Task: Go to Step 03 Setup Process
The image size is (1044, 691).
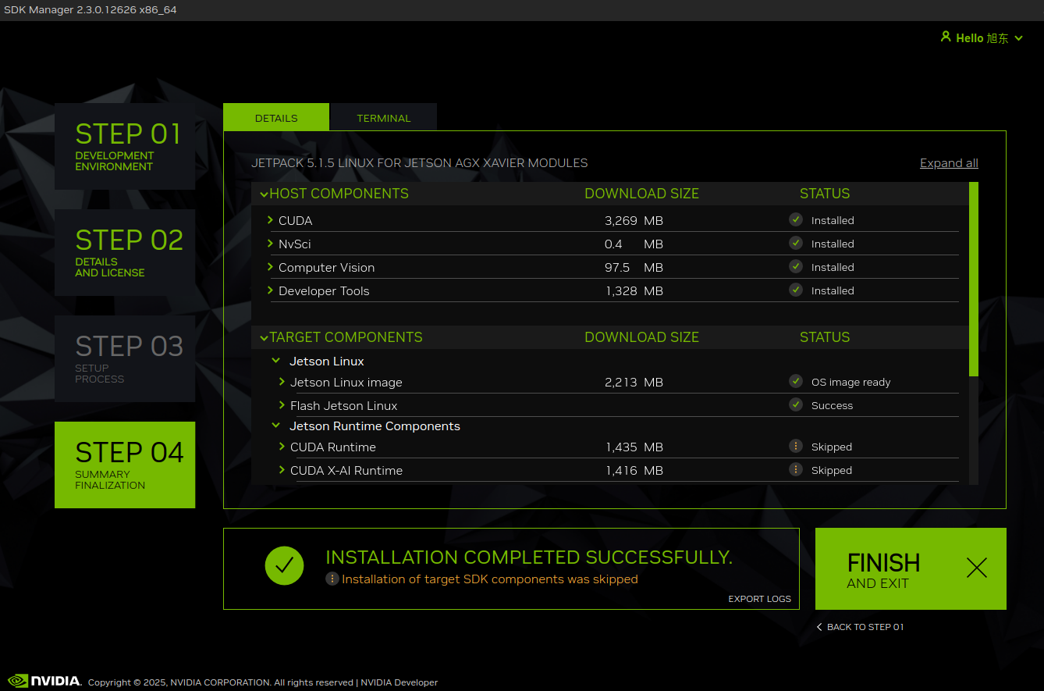Action: [x=125, y=358]
